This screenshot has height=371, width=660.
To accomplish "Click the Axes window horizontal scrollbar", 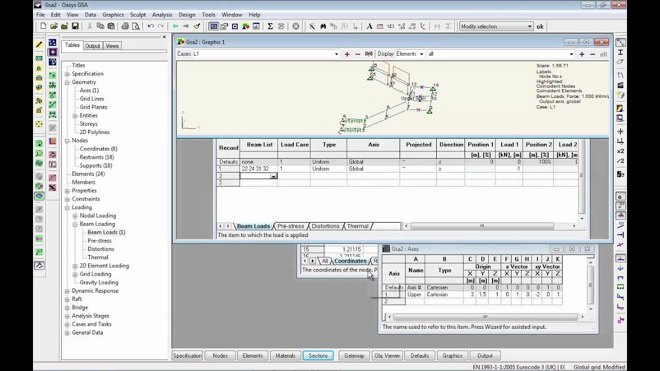I will tap(485, 317).
